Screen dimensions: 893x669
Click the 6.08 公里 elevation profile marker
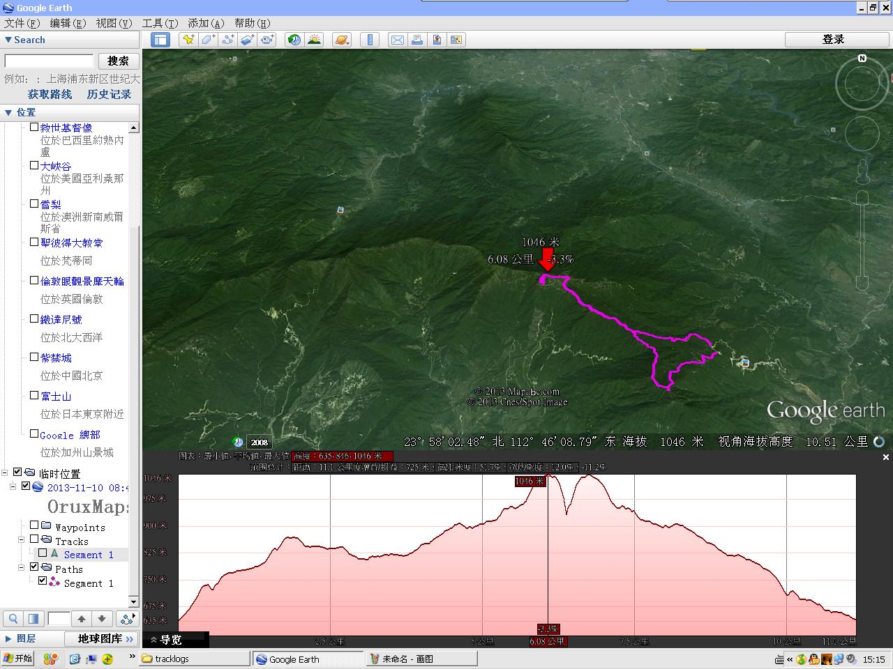[548, 641]
